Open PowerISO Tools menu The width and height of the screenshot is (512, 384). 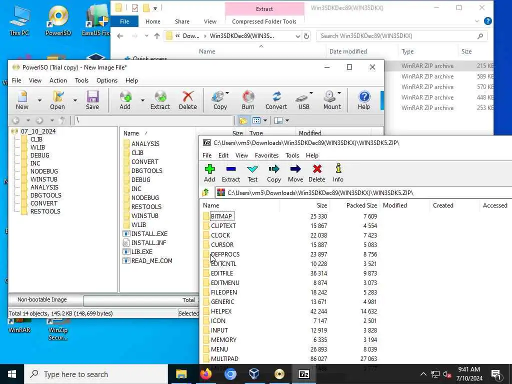pos(81,80)
